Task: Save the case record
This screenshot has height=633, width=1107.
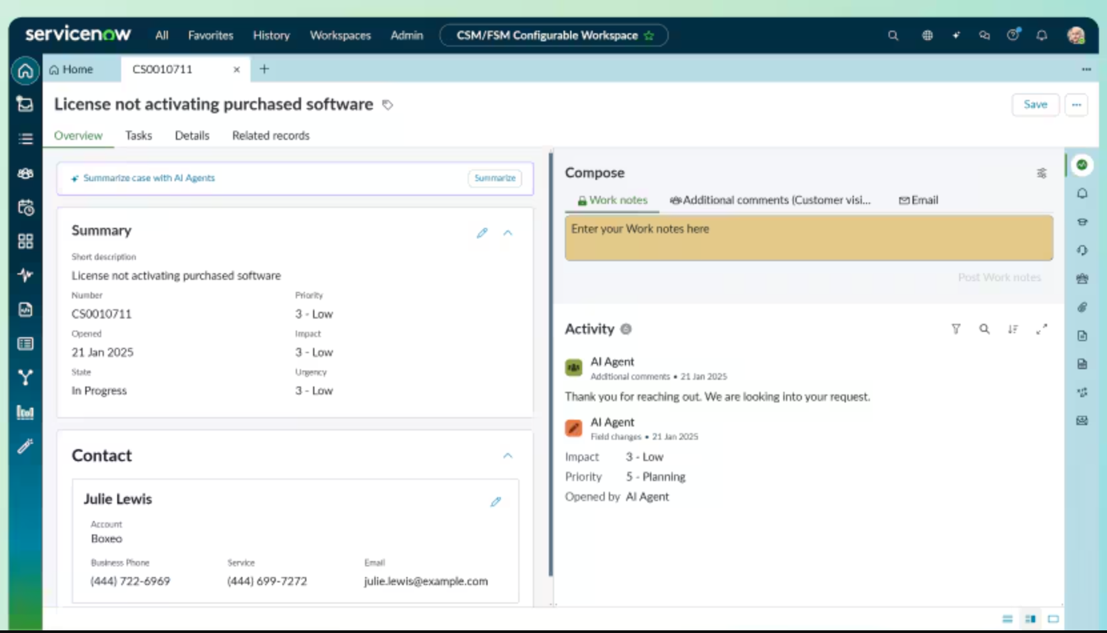Action: (x=1035, y=105)
